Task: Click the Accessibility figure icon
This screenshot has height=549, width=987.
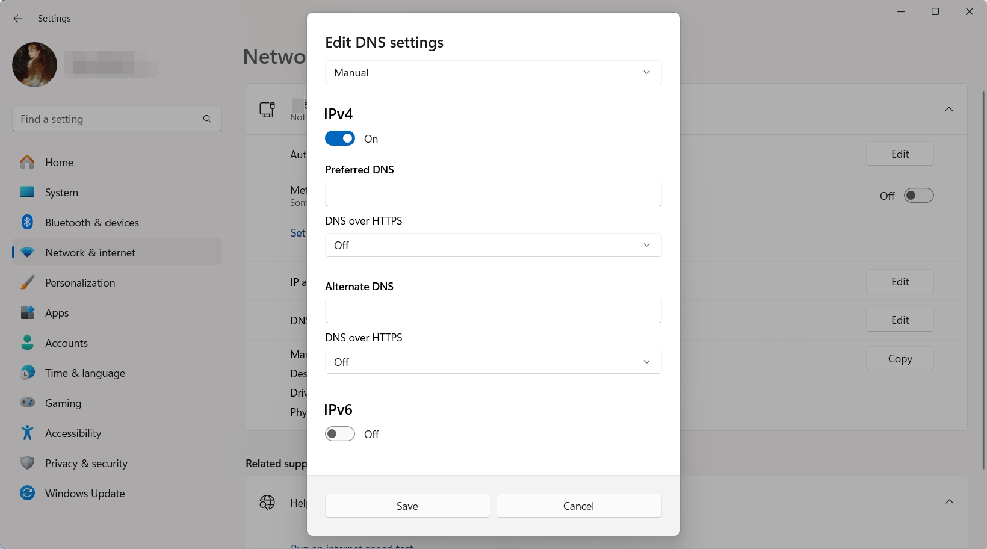Action: [x=27, y=433]
